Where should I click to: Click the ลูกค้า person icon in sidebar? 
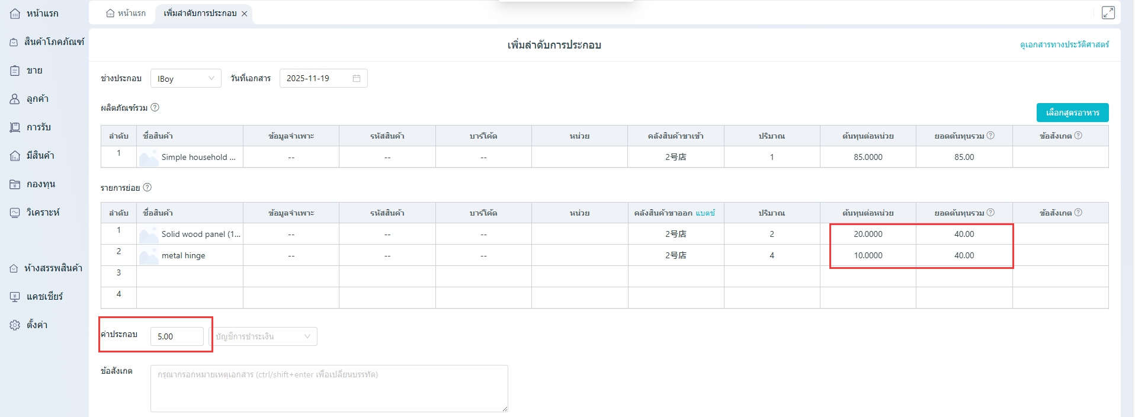coord(15,99)
